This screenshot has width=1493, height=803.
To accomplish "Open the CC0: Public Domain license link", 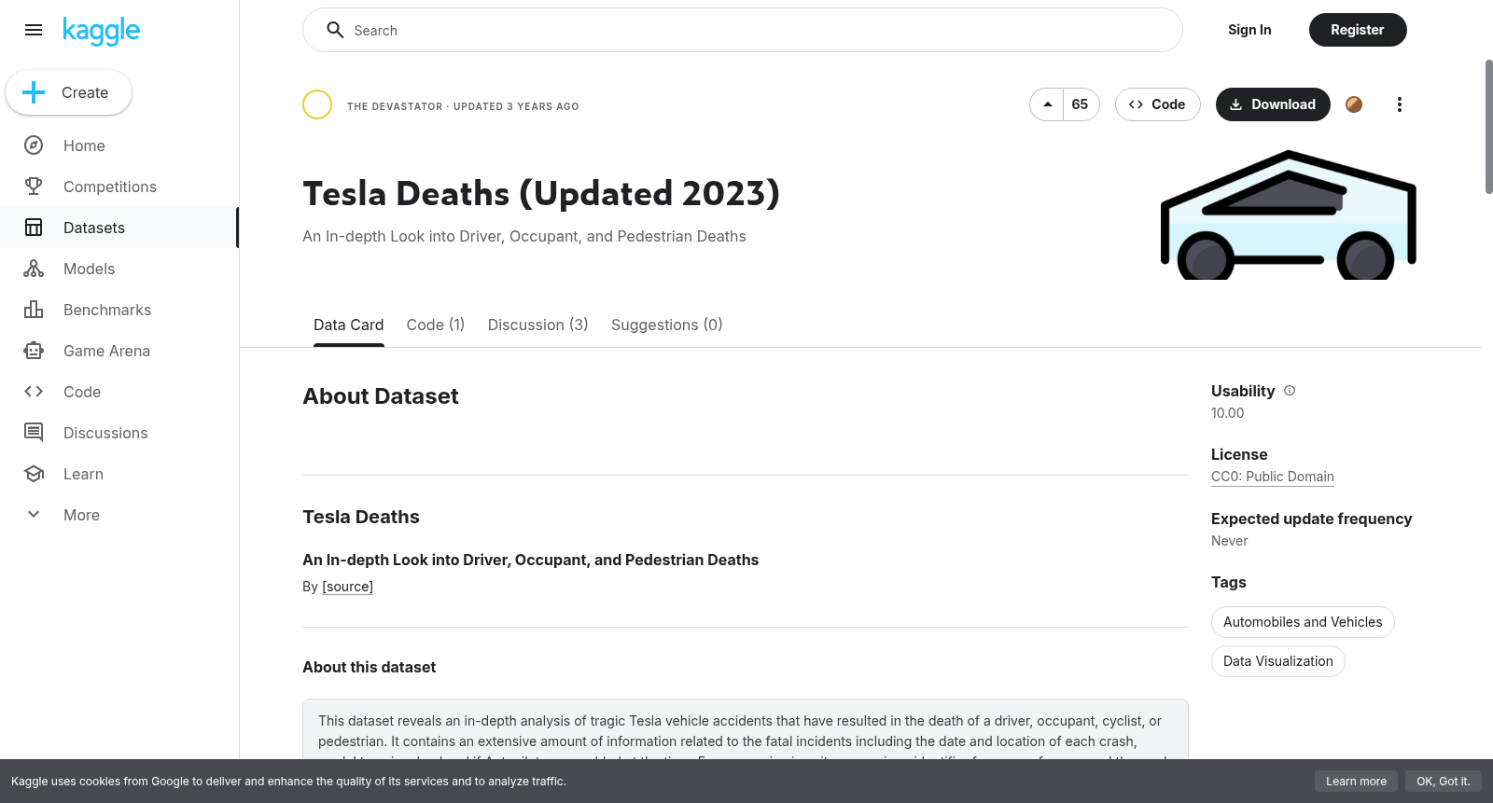I will pos(1273,477).
